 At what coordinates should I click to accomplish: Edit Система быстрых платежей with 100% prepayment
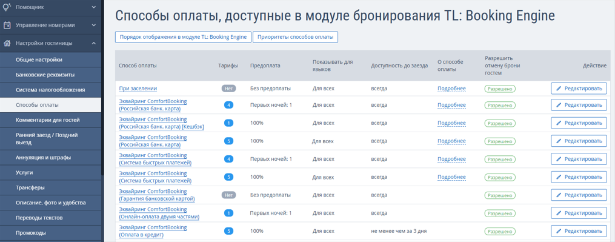click(579, 177)
